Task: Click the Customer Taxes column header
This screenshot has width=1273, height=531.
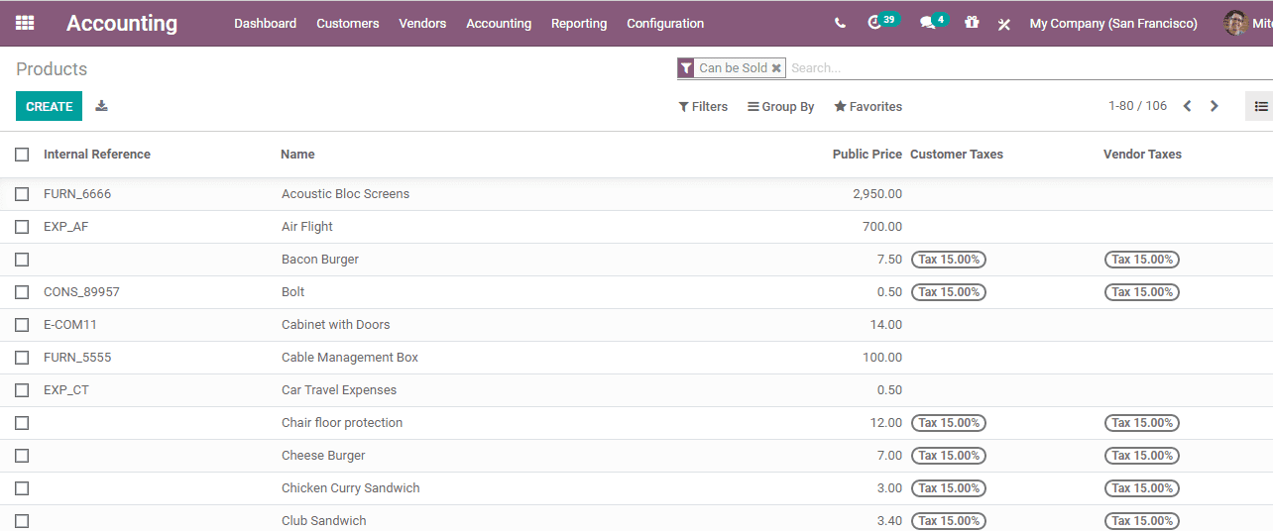Action: point(957,155)
